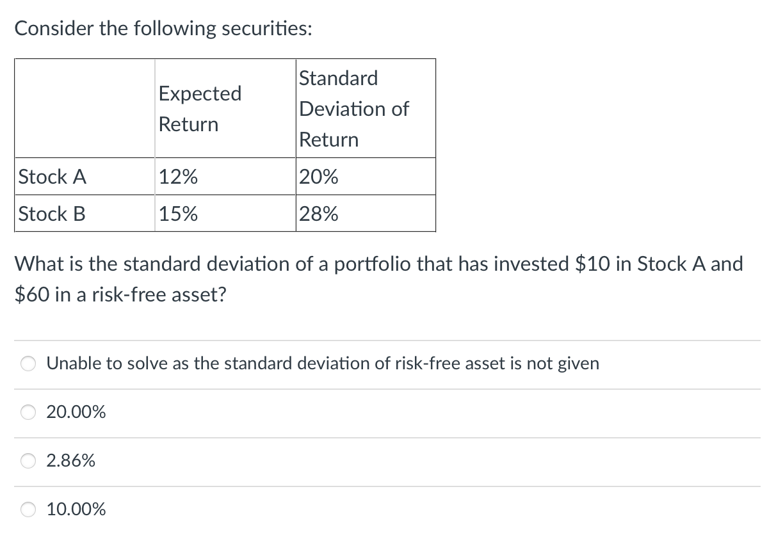This screenshot has height=553, width=776.
Task: Mark the 10.00% radio button
Action: coord(29,510)
